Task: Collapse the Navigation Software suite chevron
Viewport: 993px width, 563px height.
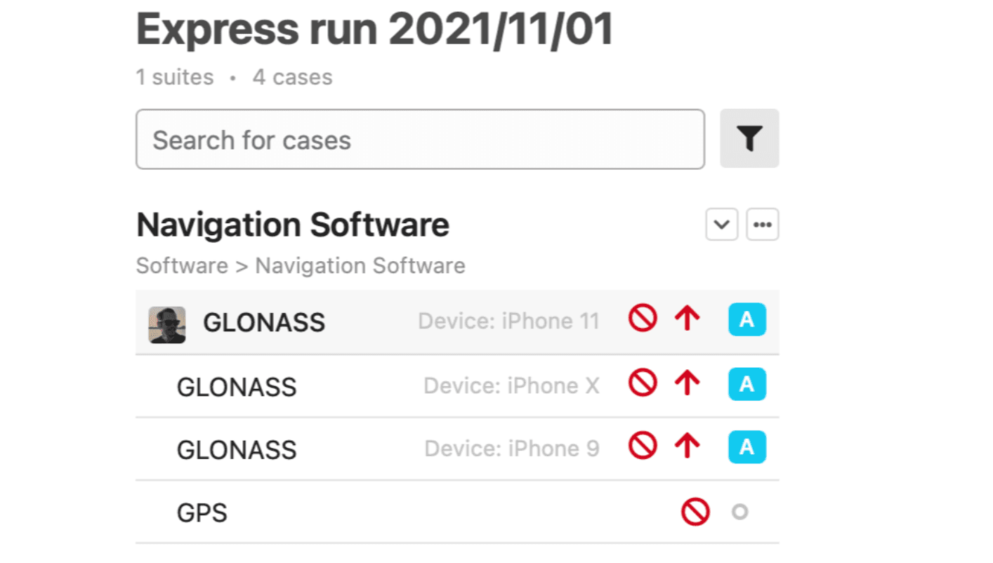Action: pos(722,225)
